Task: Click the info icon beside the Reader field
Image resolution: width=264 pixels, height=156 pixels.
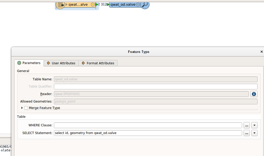Action: click(254, 94)
